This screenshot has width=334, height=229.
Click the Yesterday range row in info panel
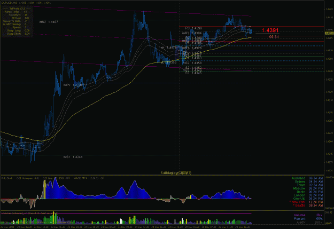point(18,15)
